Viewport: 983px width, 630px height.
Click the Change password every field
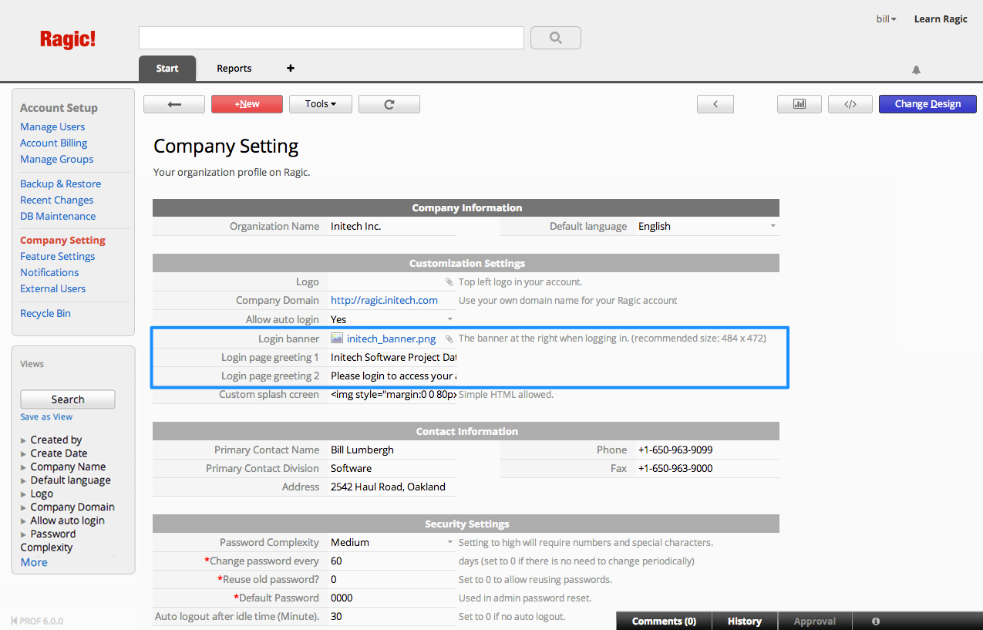pyautogui.click(x=392, y=561)
